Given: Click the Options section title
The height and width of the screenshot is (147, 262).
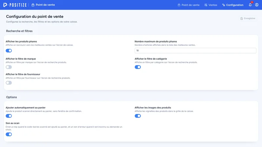Looking at the screenshot, I should coord(11,97).
